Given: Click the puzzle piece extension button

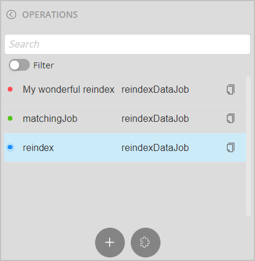Looking at the screenshot, I should [146, 243].
